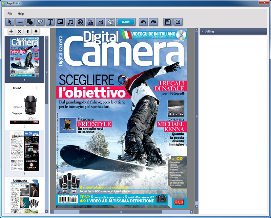
Task: Insert a Button element
Action: 126,22
